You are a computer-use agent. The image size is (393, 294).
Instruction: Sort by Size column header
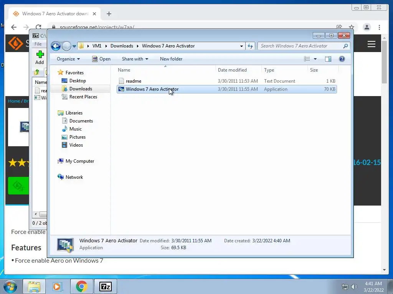(x=323, y=70)
